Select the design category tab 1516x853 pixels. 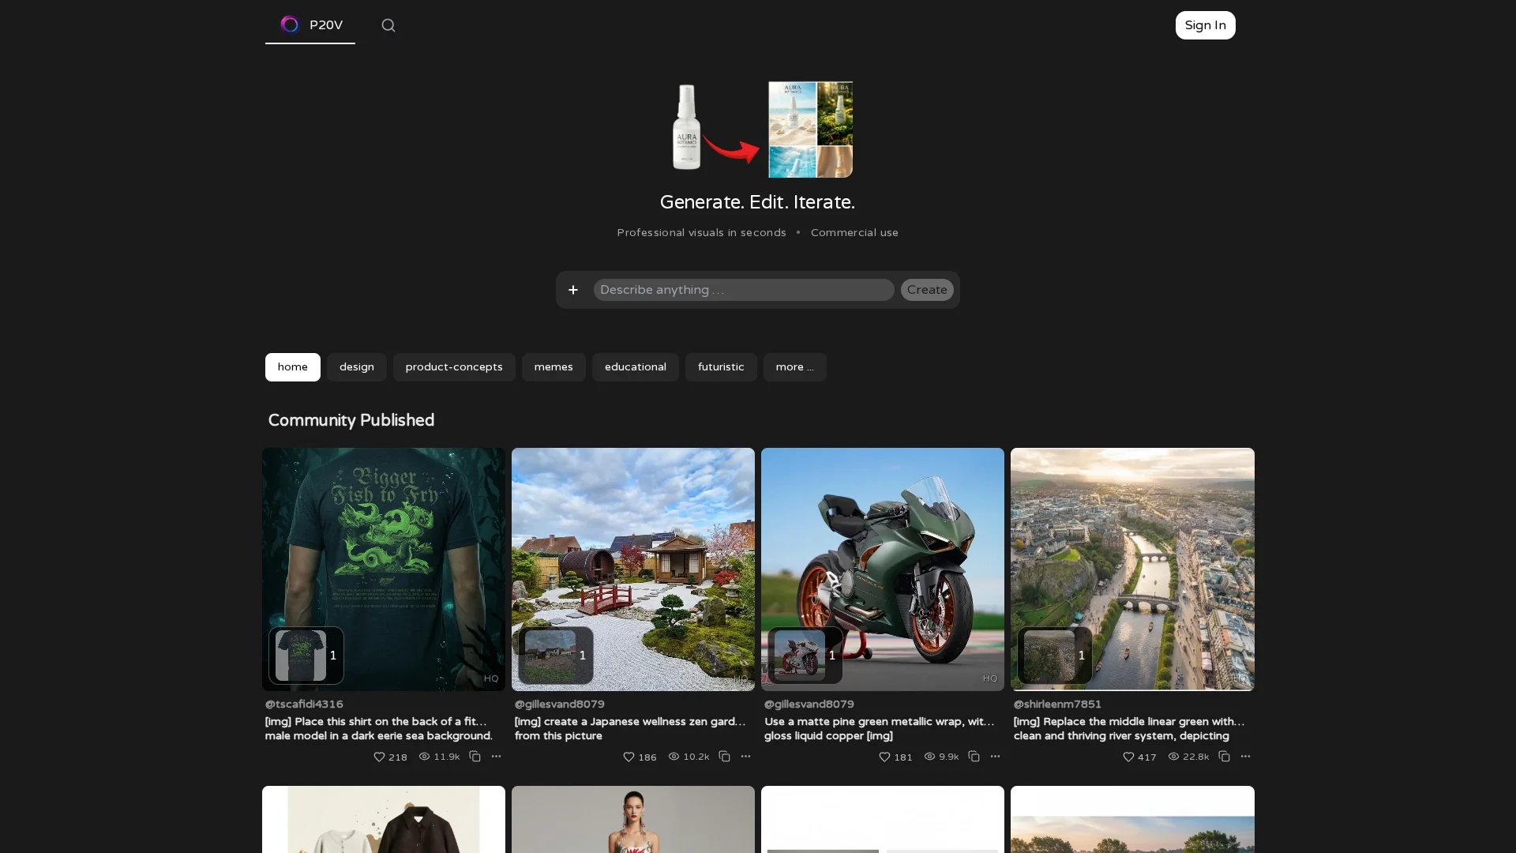tap(357, 367)
